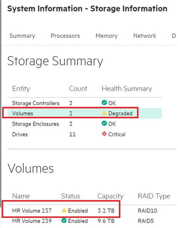
Task: Click the red Critical icon for Drives
Action: [x=104, y=134]
